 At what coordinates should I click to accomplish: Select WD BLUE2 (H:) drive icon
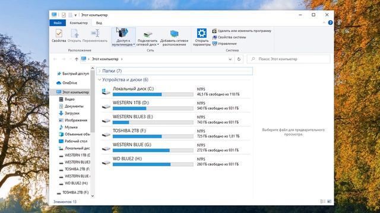[106, 163]
